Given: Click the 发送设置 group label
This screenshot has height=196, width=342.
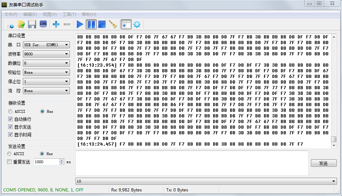Looking at the screenshot, I should (17, 146).
